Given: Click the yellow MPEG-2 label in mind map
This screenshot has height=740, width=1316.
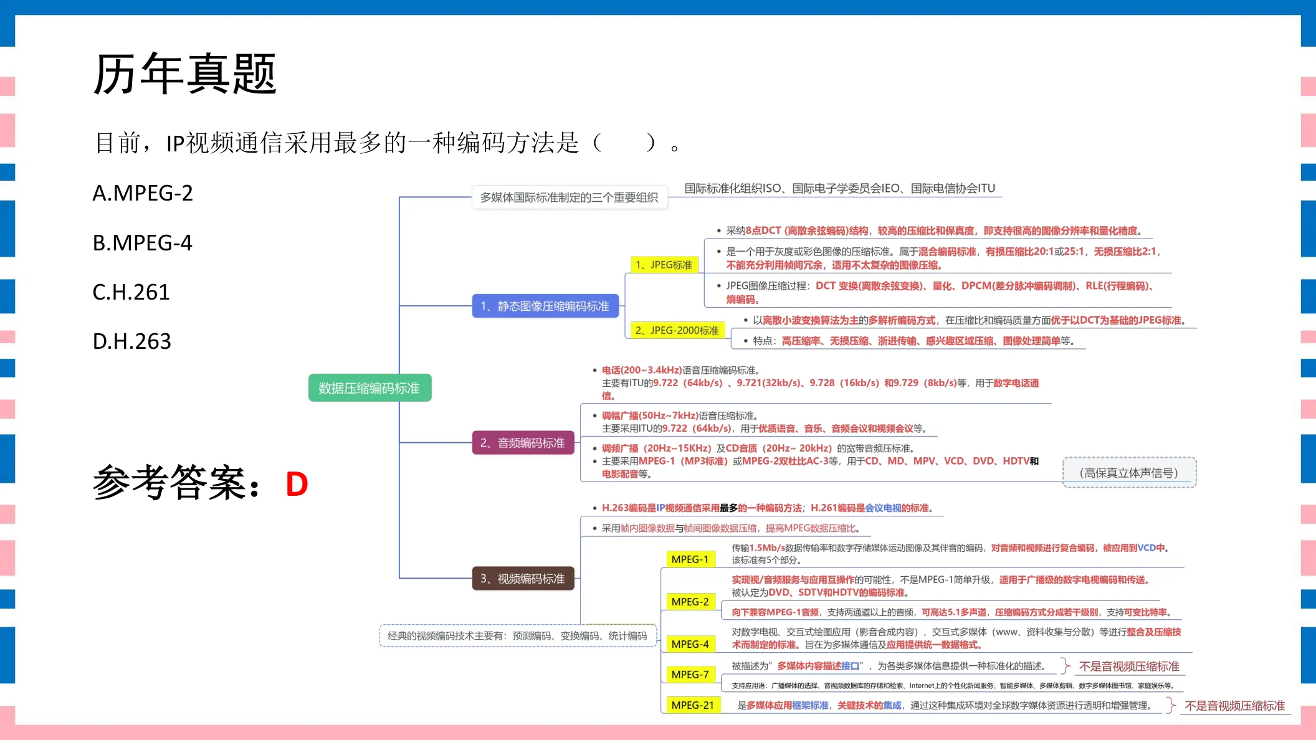Looking at the screenshot, I should click(690, 602).
